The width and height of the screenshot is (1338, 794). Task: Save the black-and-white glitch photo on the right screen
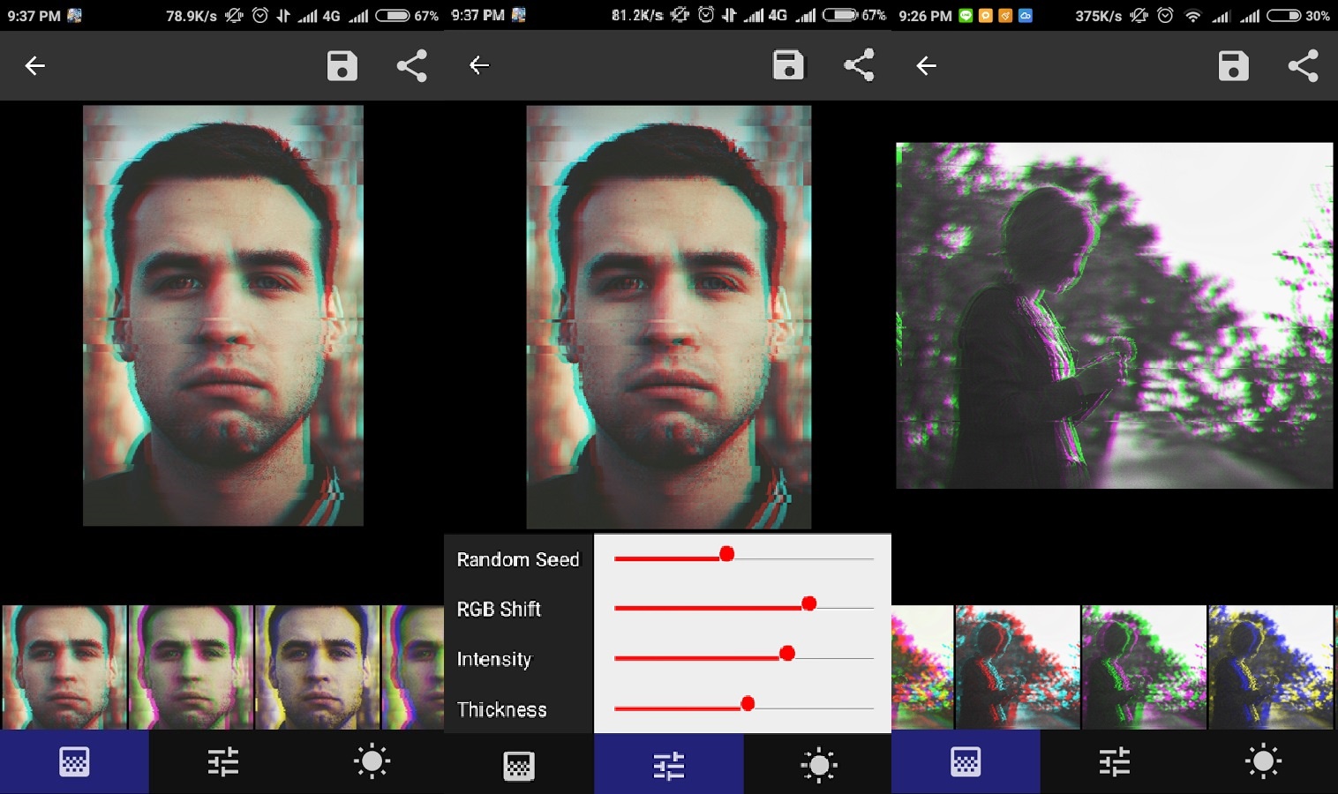point(1233,65)
